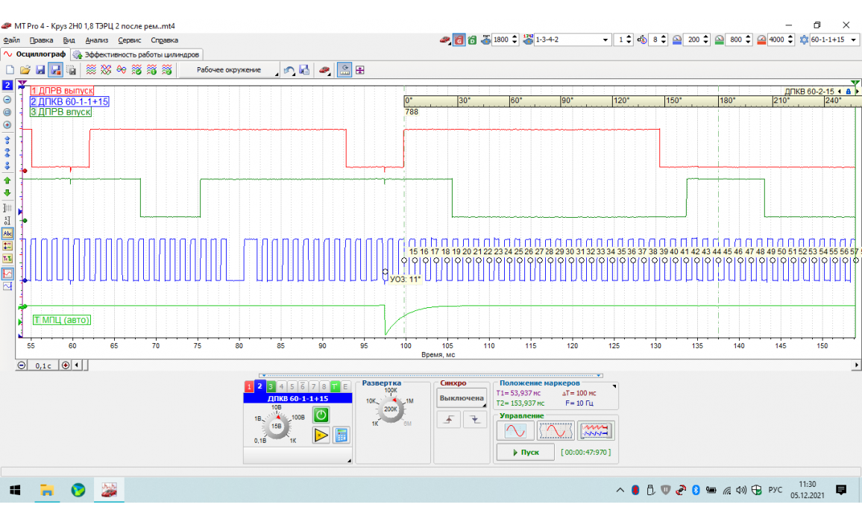This screenshot has height=522, width=862.
Task: Click the Развертка sweep rate knob
Action: (390, 408)
